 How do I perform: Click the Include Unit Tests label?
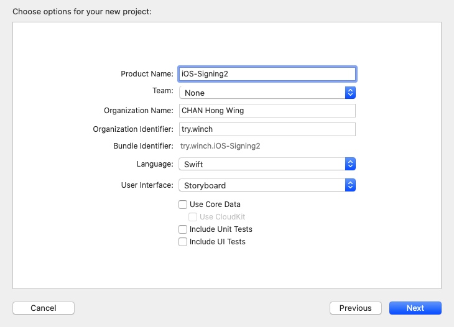point(221,229)
